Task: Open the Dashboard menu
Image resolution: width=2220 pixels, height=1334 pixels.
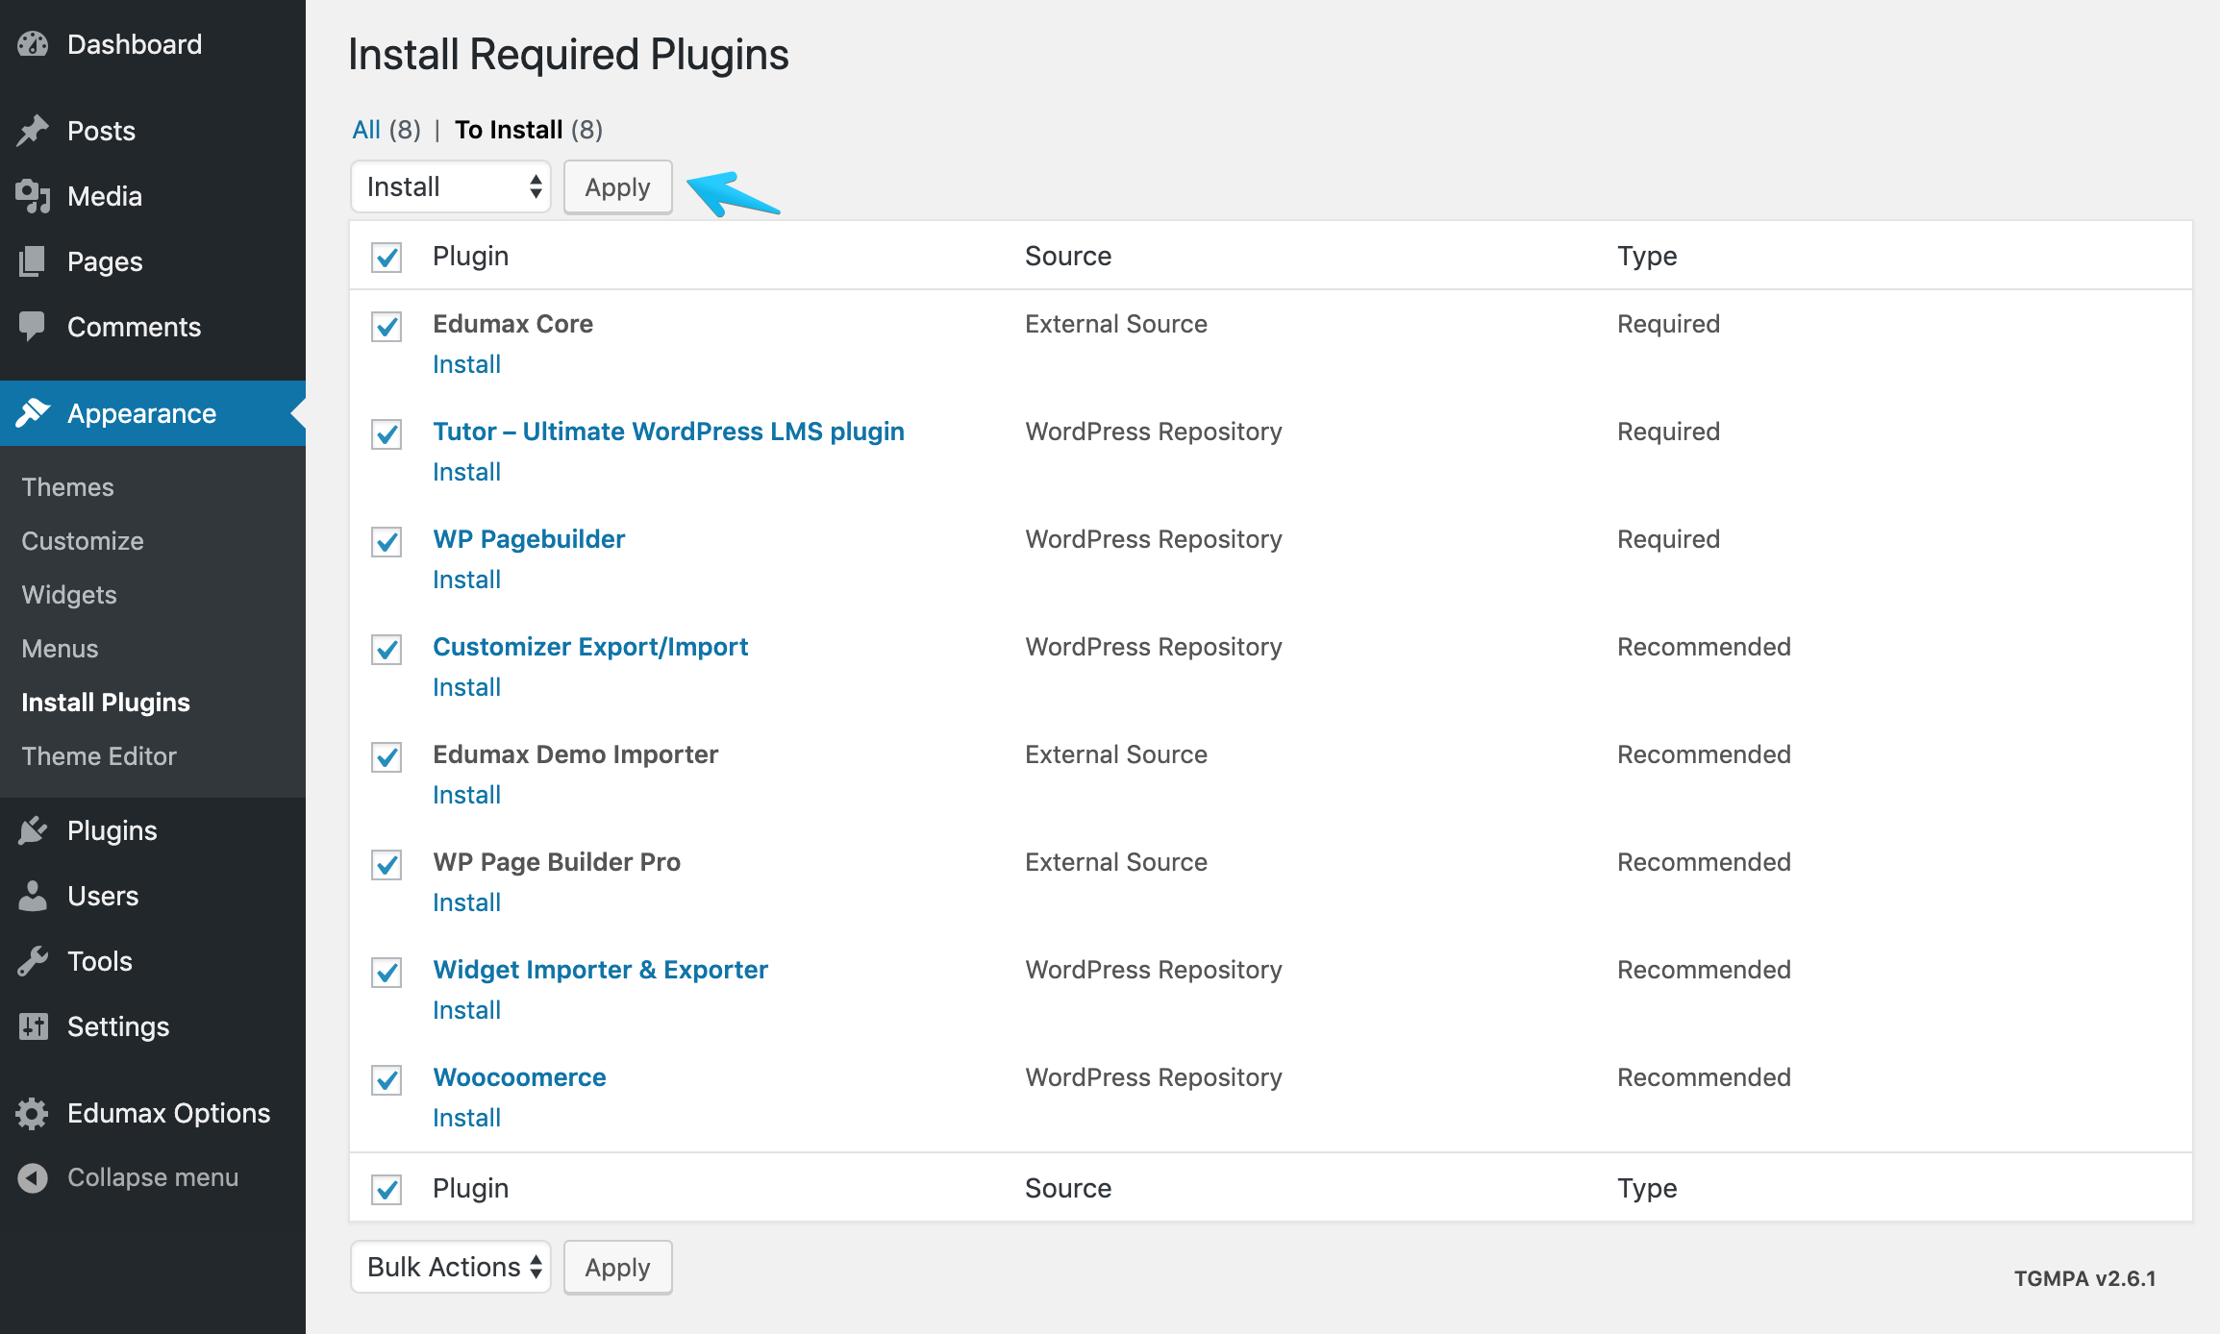Action: [153, 44]
